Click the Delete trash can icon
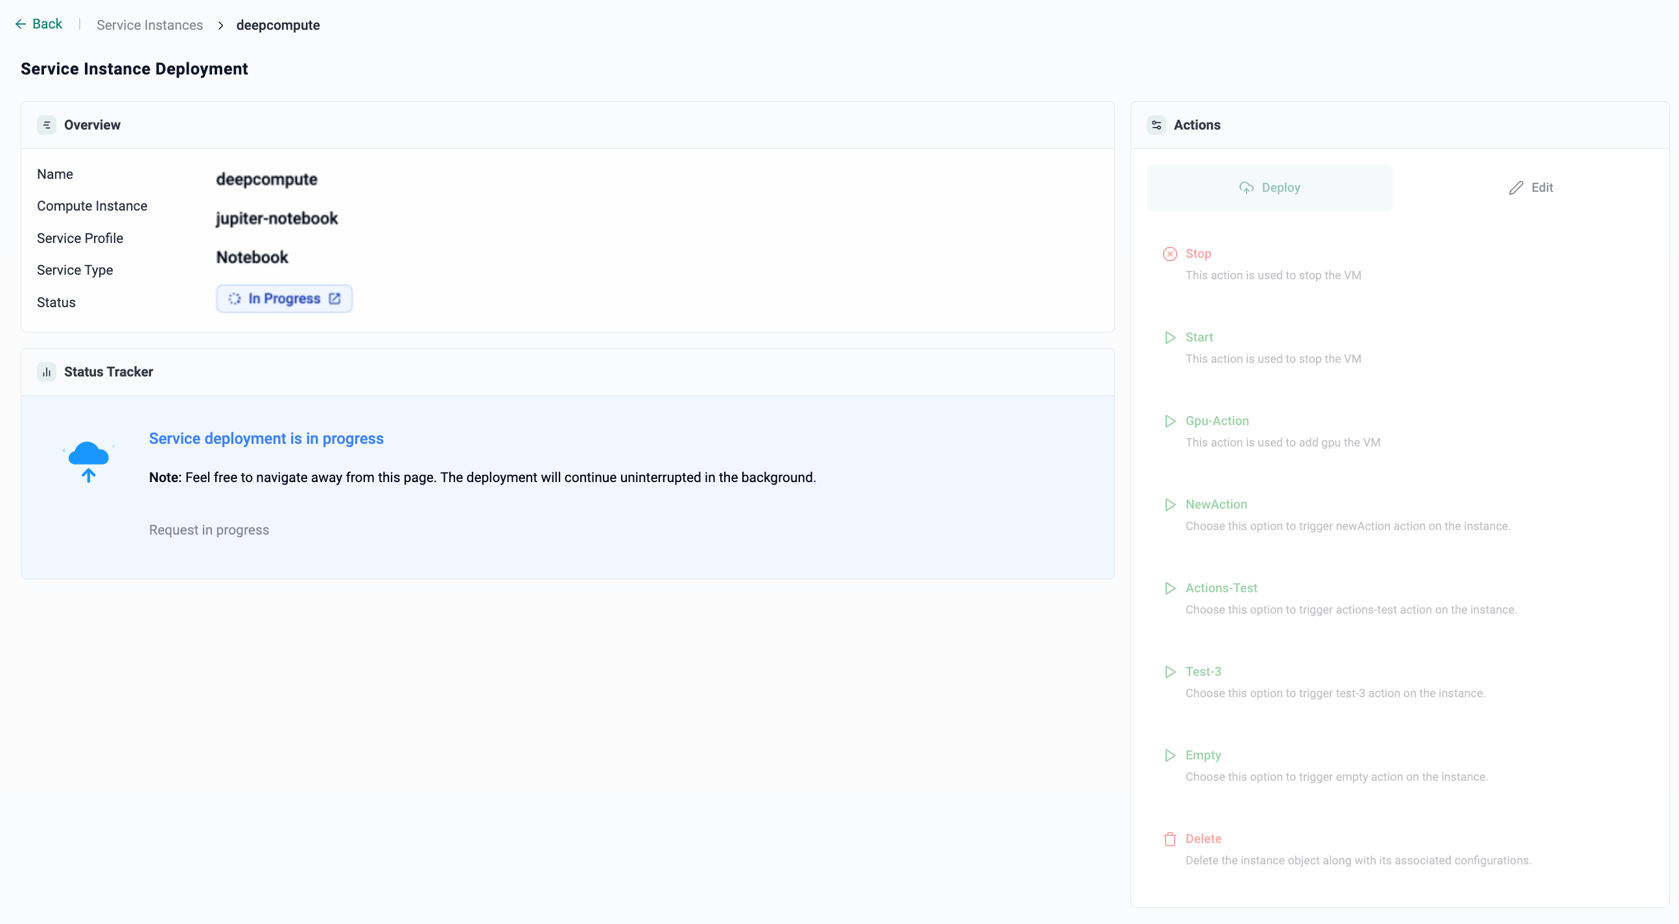Image resolution: width=1679 pixels, height=924 pixels. pyautogui.click(x=1170, y=839)
